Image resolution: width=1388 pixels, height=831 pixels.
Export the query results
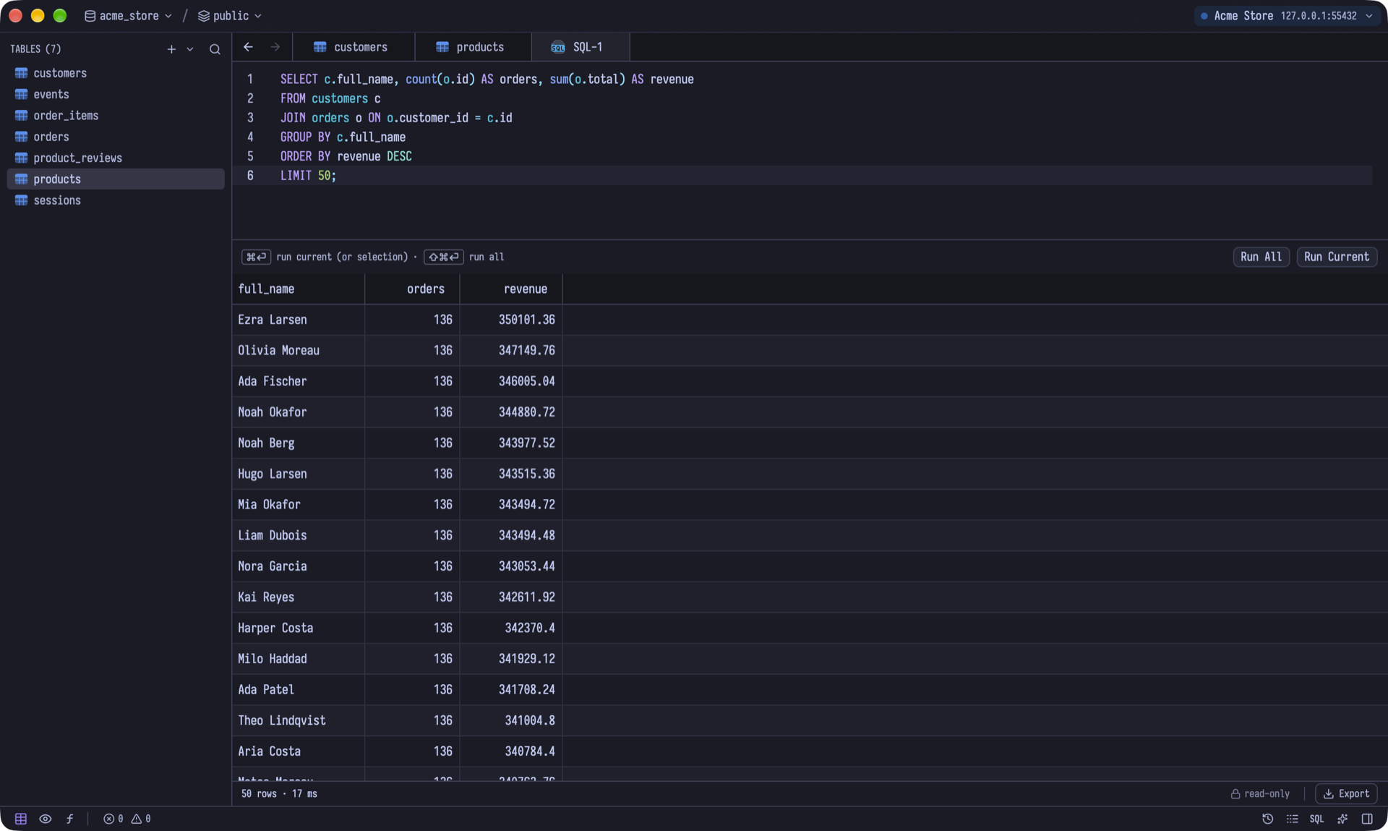point(1346,794)
